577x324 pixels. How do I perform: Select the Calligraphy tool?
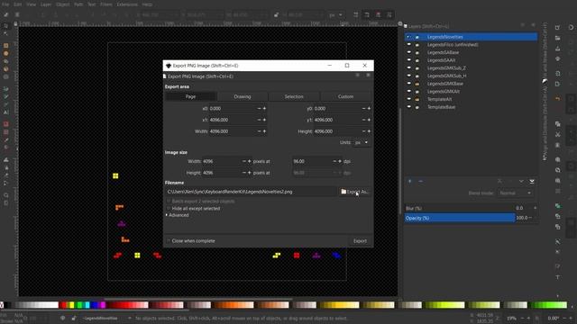pos(6,104)
